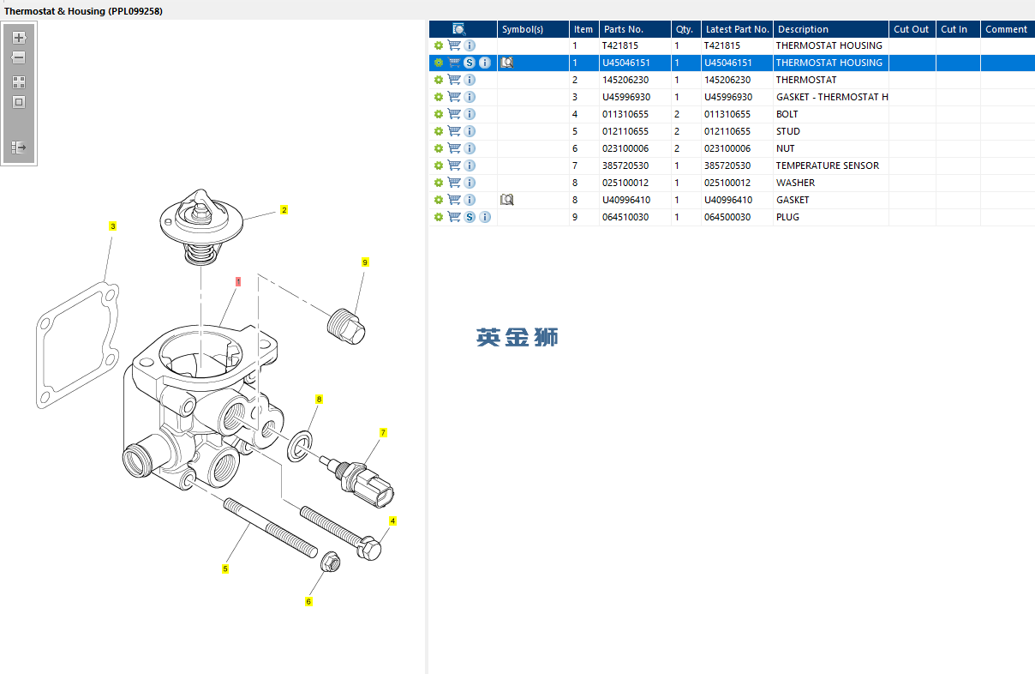Viewport: 1035px width, 674px height.
Task: Click the single-square fit view icon
Action: [x=19, y=102]
